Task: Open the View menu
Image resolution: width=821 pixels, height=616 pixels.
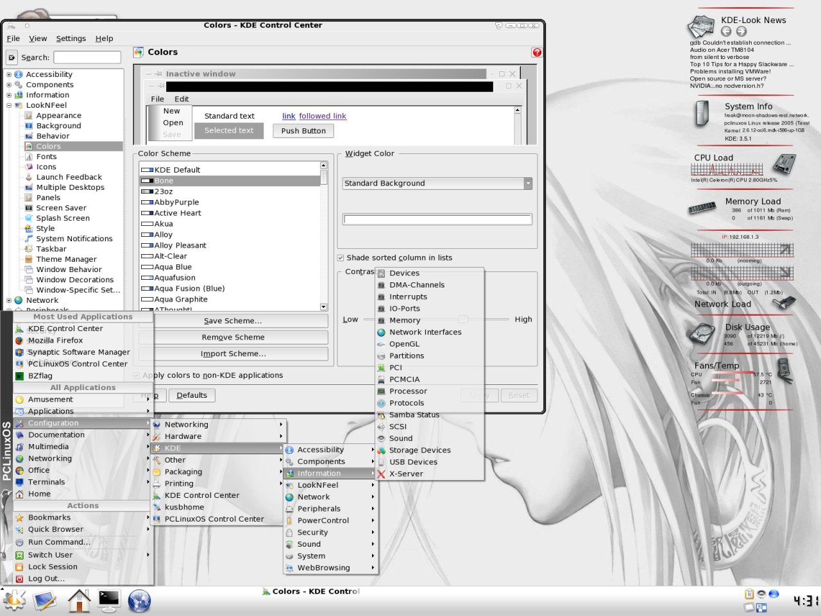Action: pos(38,38)
